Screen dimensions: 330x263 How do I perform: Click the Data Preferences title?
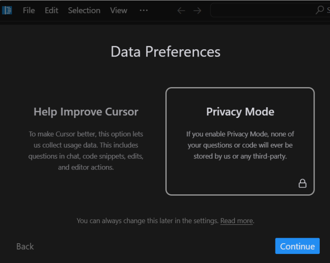click(165, 51)
